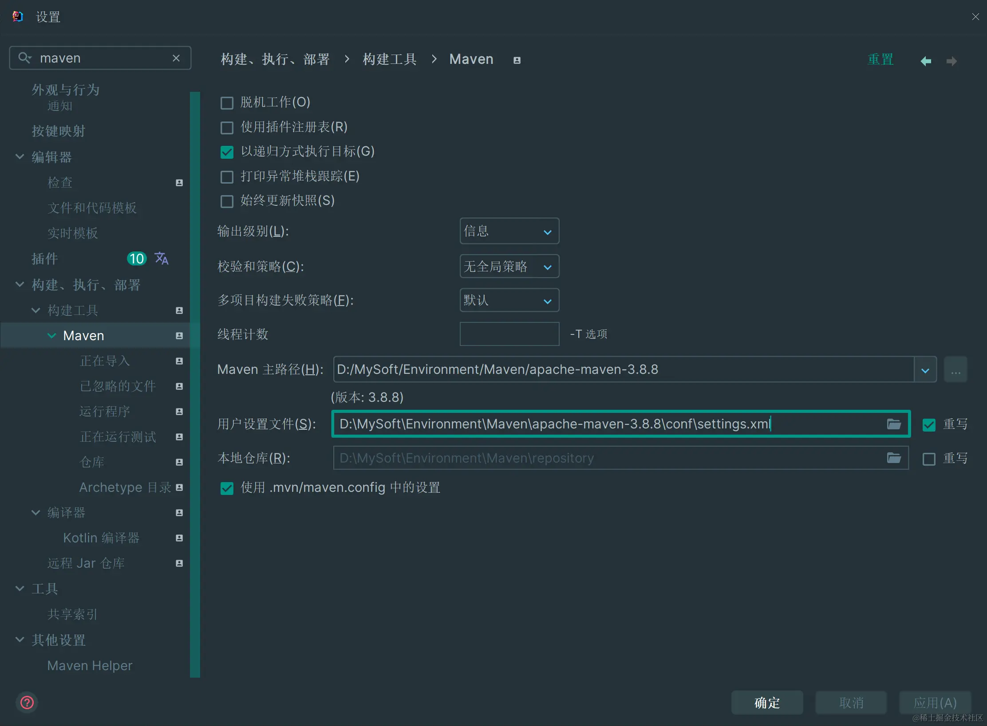This screenshot has height=726, width=987.
Task: Click the help question mark icon
Action: coord(27,702)
